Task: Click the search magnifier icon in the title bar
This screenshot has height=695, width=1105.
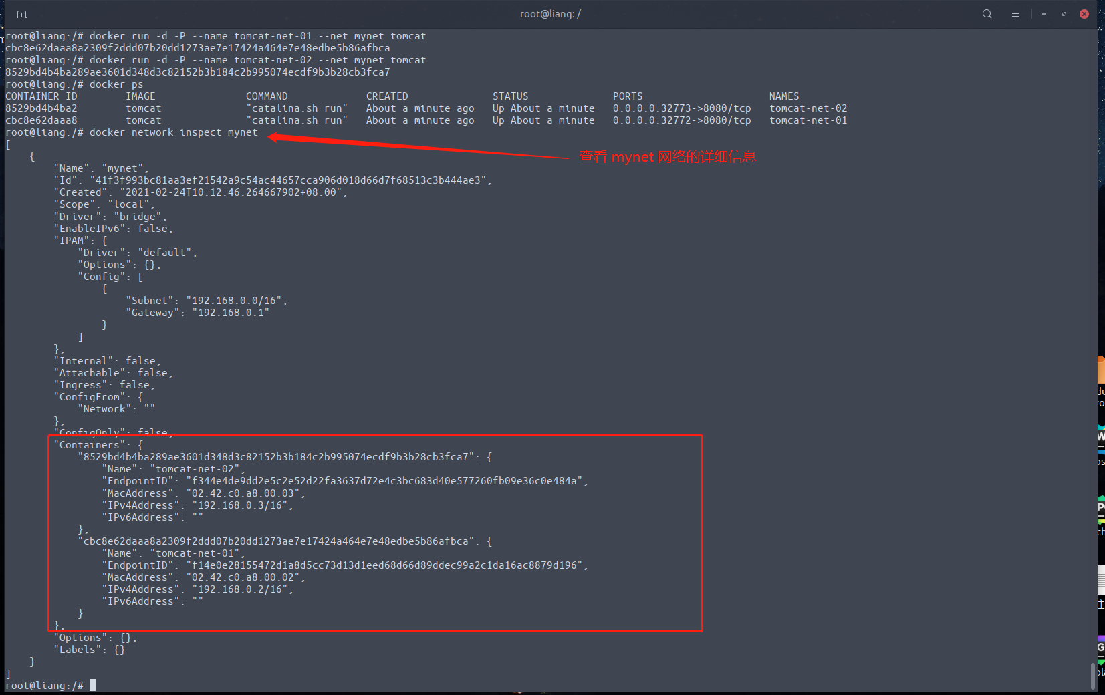Action: (x=987, y=14)
